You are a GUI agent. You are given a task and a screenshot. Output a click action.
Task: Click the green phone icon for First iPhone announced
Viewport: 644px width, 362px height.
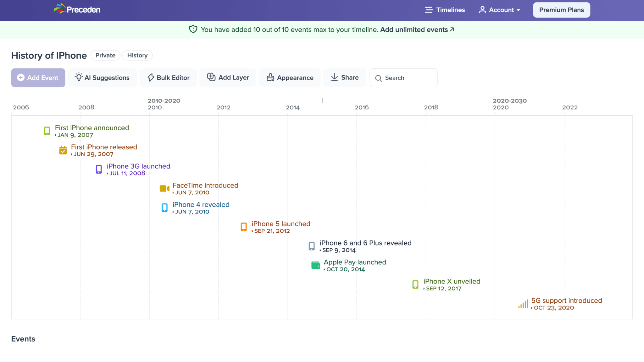click(47, 131)
